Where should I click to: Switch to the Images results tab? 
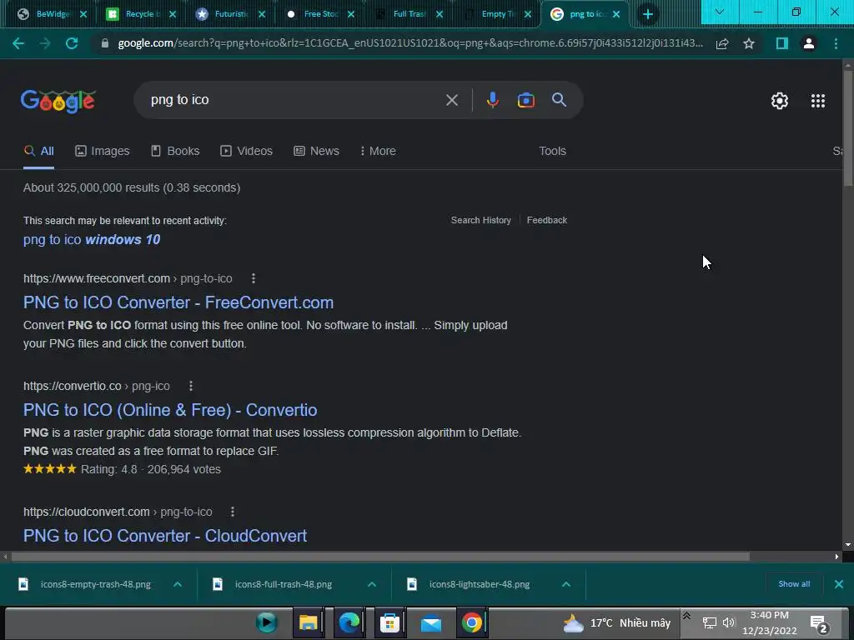pos(103,152)
